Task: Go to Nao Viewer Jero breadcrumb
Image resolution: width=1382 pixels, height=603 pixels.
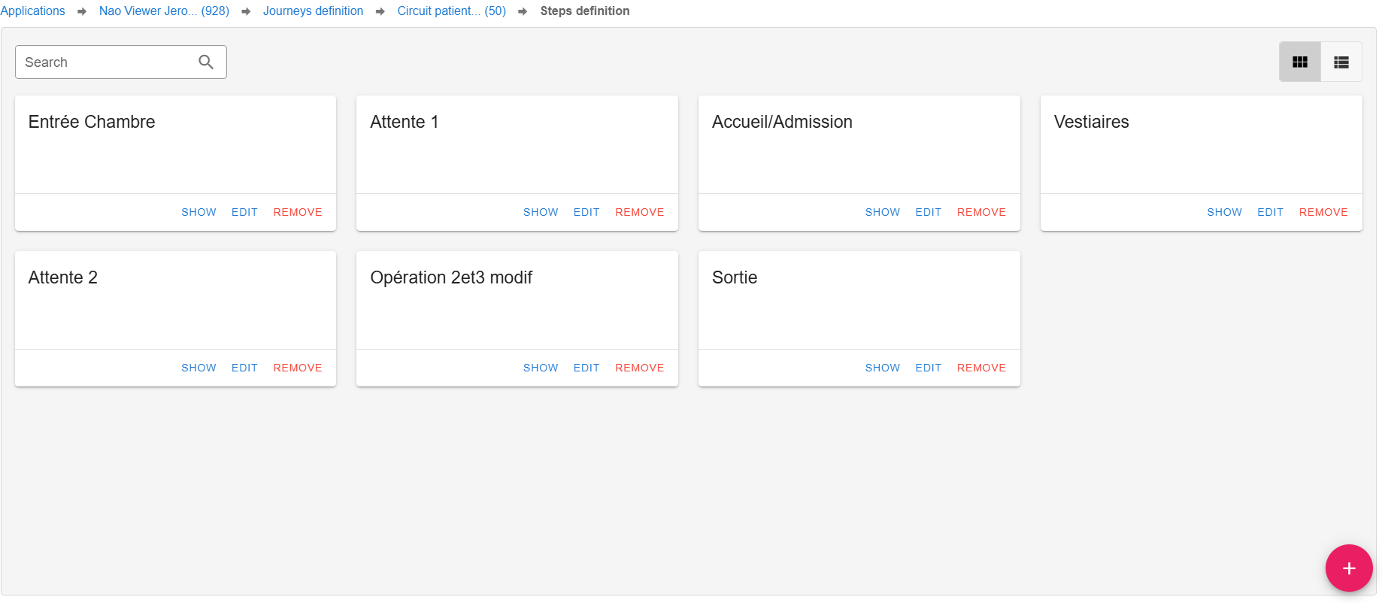Action: [164, 11]
